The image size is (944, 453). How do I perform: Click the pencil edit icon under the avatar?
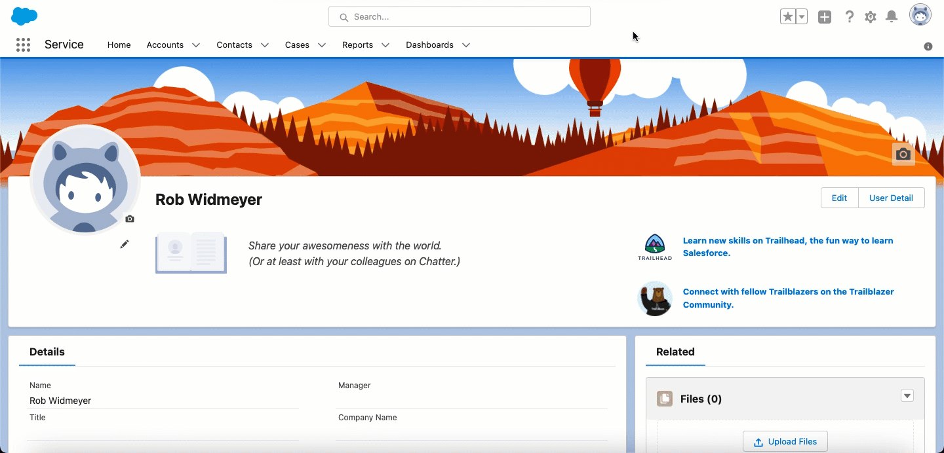pos(125,244)
